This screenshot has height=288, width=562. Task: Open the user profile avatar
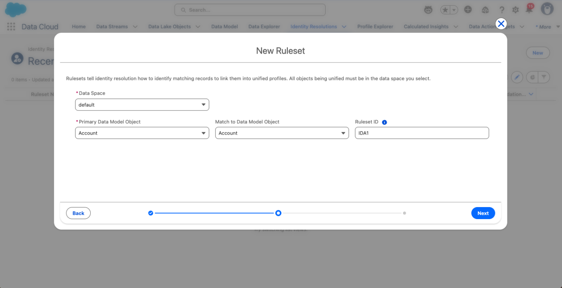[x=547, y=9]
